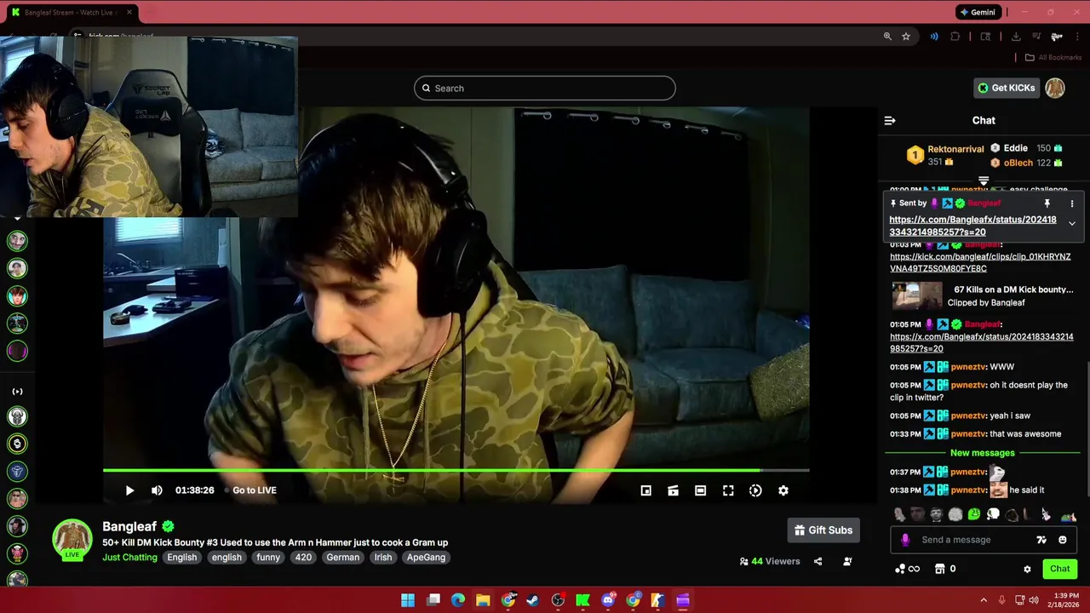Click the Search input field
The height and width of the screenshot is (613, 1090).
point(545,89)
